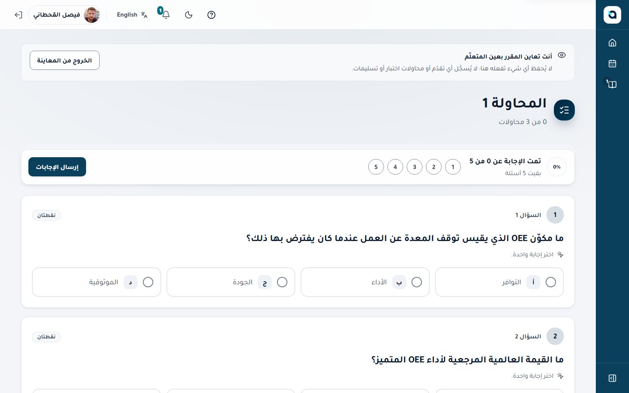Click the eye preview icon in banner
The width and height of the screenshot is (629, 393).
(x=562, y=55)
